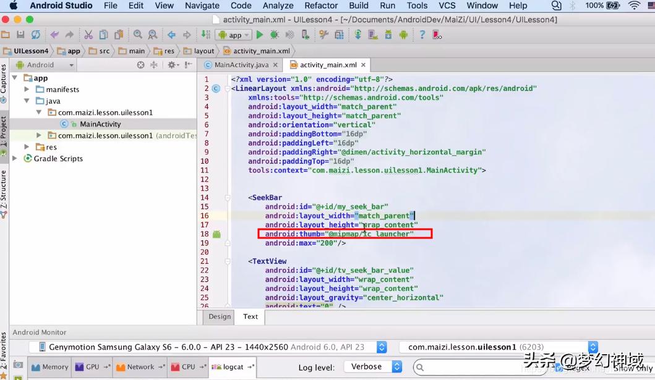Open project panel settings gear icon
This screenshot has height=380, width=655.
[173, 65]
